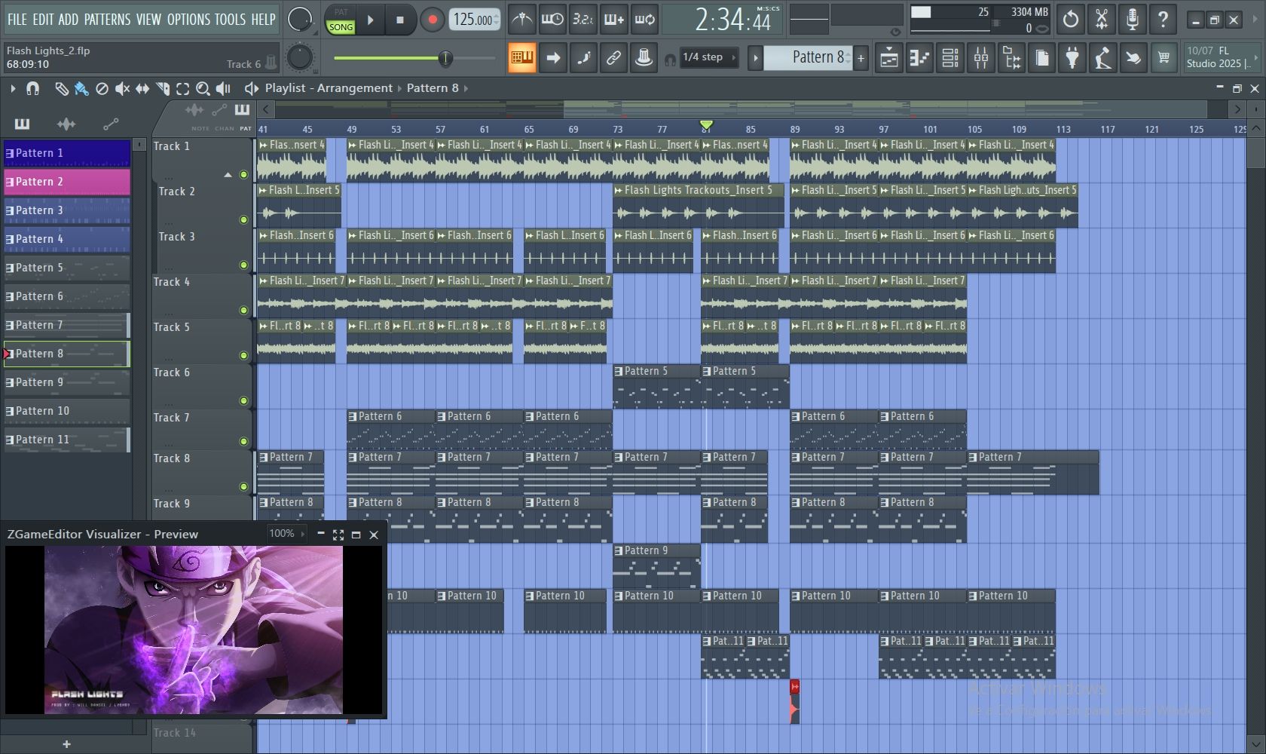
Task: Click the master volume knob
Action: coord(300,20)
